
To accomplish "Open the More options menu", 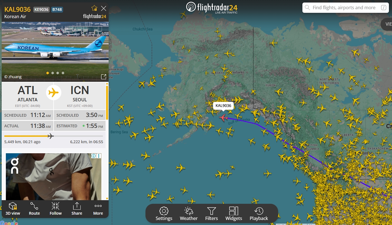I will pos(98,209).
